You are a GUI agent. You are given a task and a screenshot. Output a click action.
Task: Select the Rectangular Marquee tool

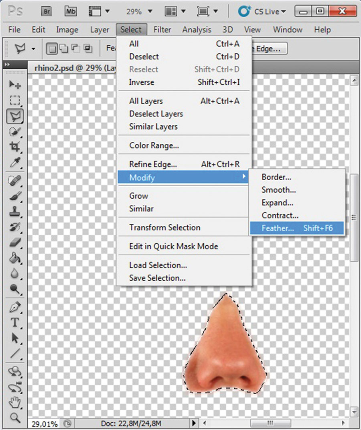point(15,100)
